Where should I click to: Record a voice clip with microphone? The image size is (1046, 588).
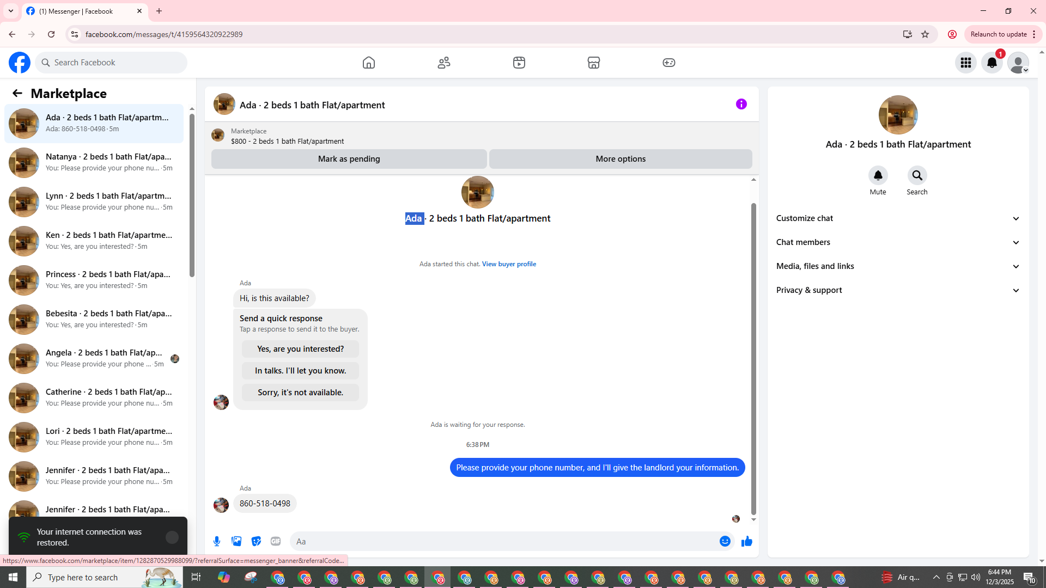tap(217, 541)
